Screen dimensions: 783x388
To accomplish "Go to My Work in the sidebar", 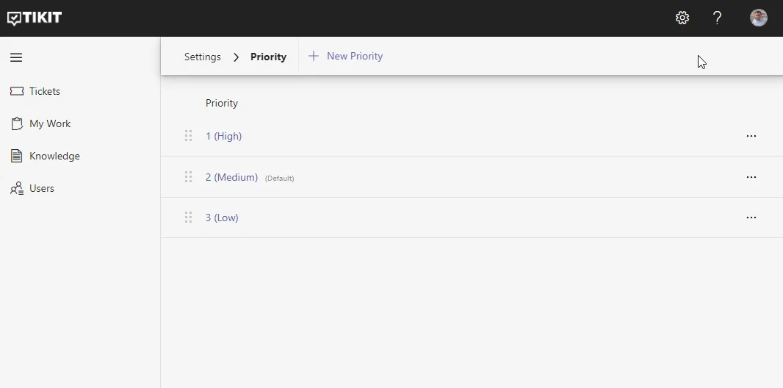I will (50, 124).
